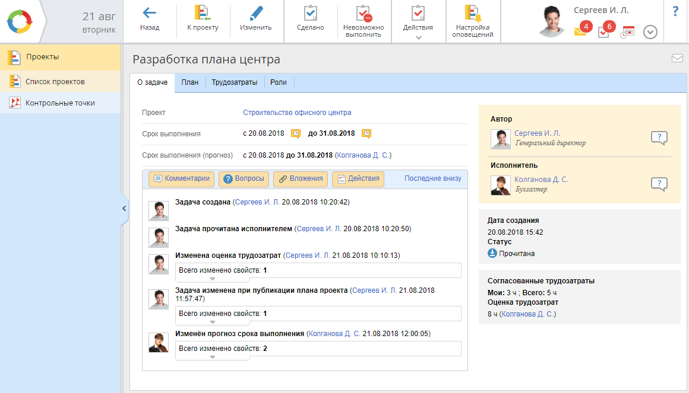This screenshot has height=393, width=689.
Task: Show the 'Комментарии' filter button
Action: tap(182, 179)
